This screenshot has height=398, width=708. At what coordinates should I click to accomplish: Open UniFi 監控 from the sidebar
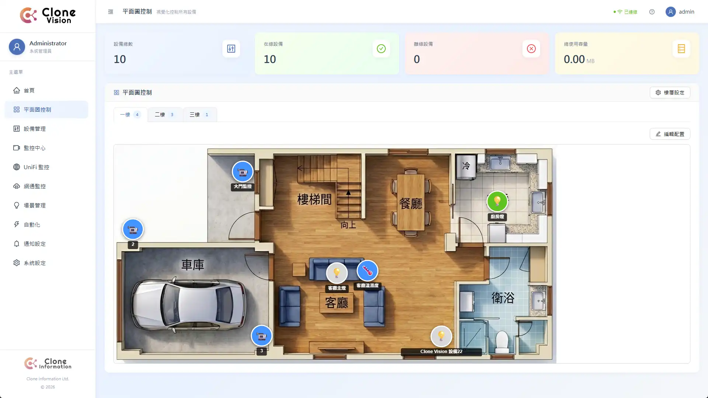tap(36, 167)
